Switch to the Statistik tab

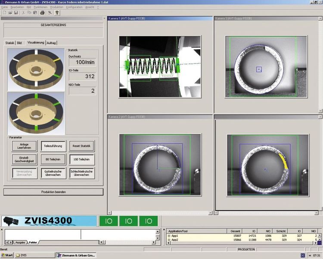(x=9, y=43)
